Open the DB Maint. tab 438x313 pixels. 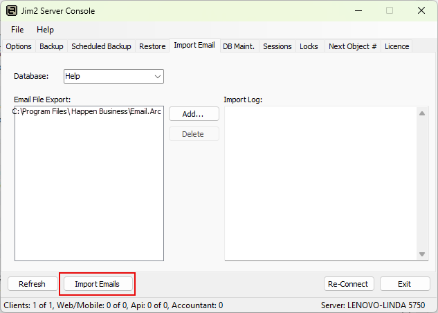[x=239, y=46]
